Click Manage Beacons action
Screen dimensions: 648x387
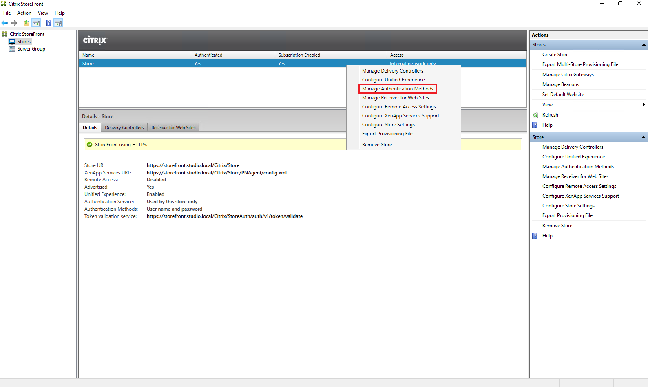click(560, 84)
